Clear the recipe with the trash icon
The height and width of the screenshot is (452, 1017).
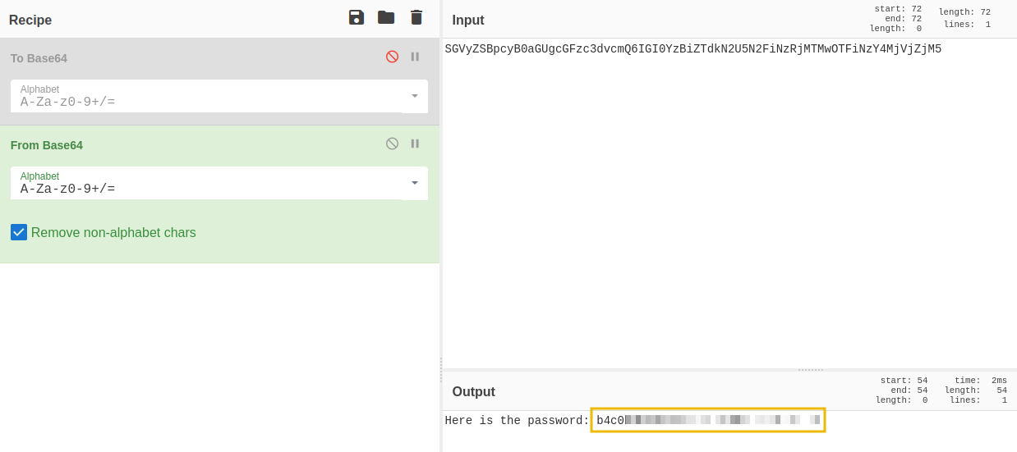(416, 17)
